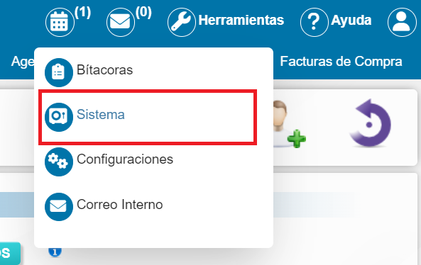Click the question mark Ayuda icon

click(314, 22)
